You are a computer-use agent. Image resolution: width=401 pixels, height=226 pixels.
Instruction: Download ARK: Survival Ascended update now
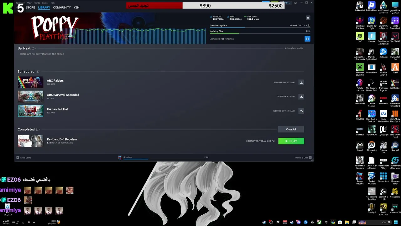pyautogui.click(x=301, y=96)
